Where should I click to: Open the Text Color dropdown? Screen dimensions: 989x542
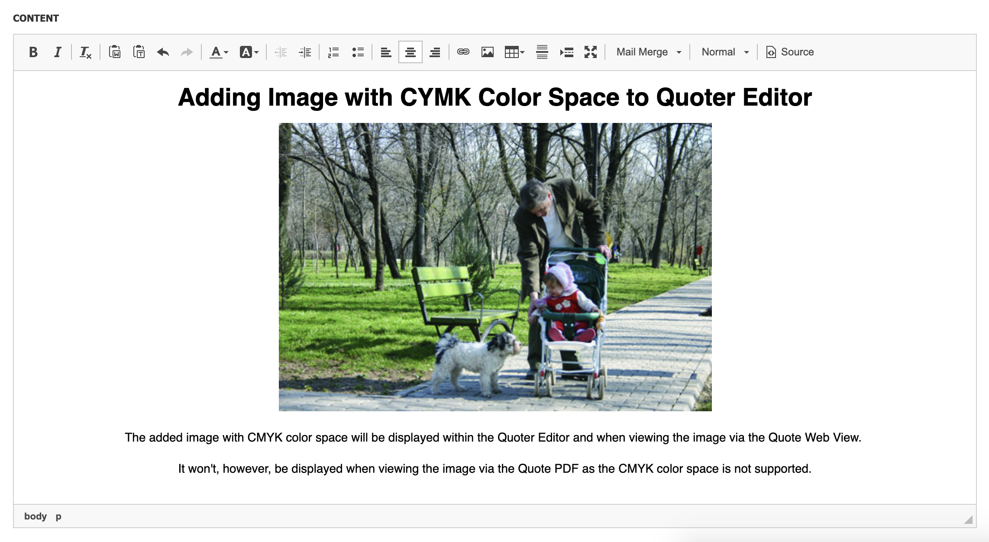point(219,52)
